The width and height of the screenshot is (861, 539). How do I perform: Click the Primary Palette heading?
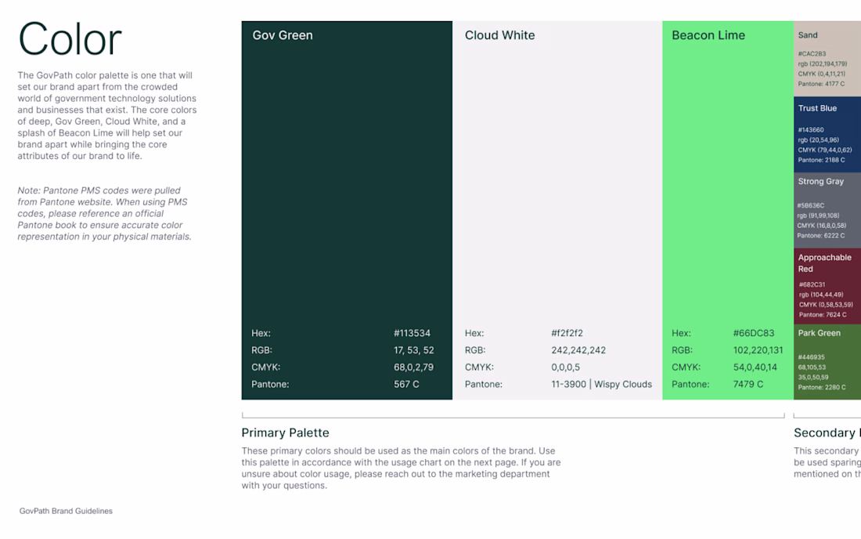285,432
